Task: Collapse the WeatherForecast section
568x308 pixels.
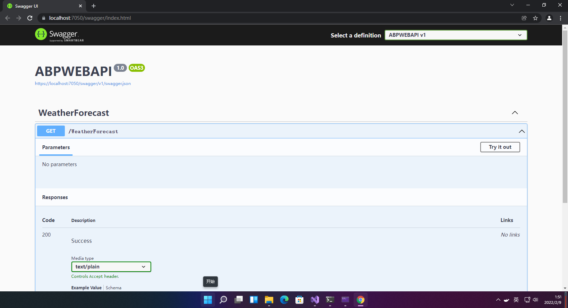Action: (x=515, y=113)
